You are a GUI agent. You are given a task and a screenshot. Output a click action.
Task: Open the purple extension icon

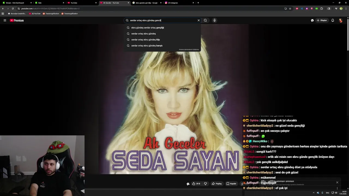307,8
